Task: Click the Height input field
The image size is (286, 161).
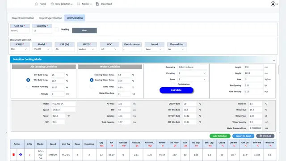Action: click(253, 73)
